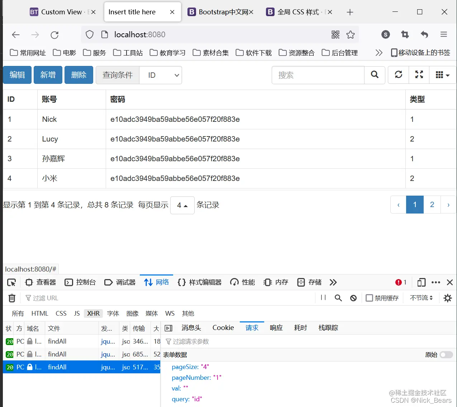Viewport: 457px width, 407px height.
Task: Refresh the table data
Action: (x=399, y=75)
